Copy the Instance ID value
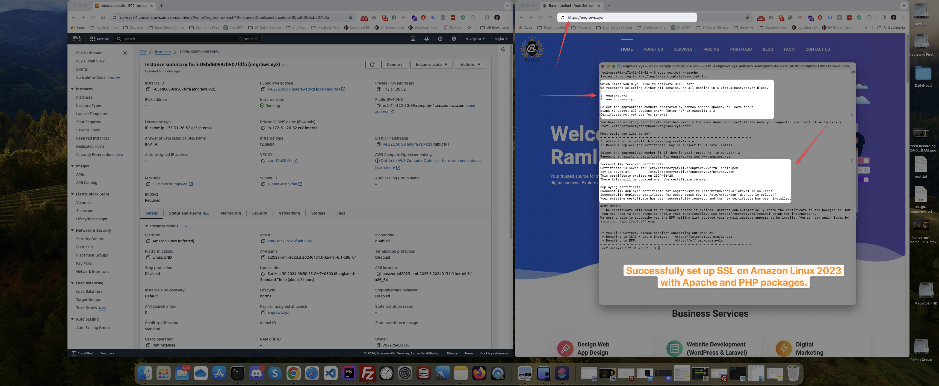This screenshot has height=386, width=939. 148,89
